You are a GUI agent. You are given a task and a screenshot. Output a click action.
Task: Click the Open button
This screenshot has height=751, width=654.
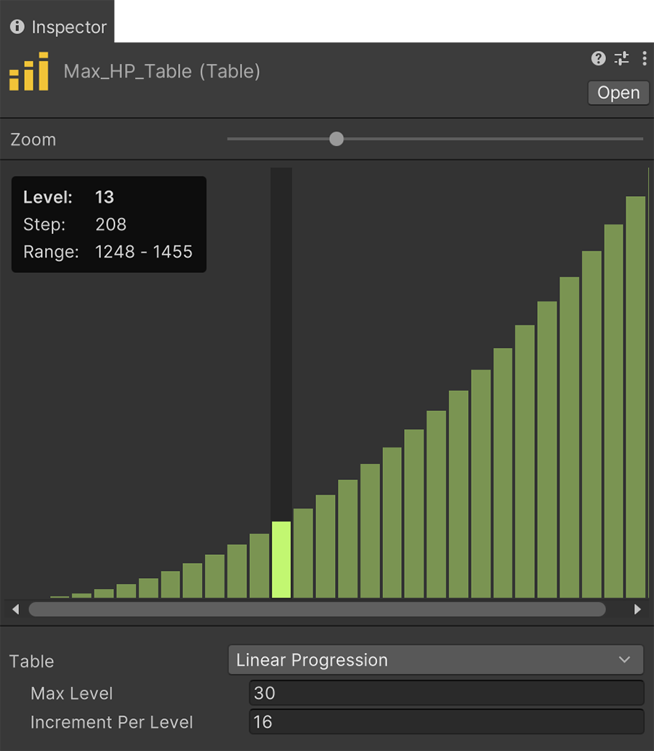618,92
